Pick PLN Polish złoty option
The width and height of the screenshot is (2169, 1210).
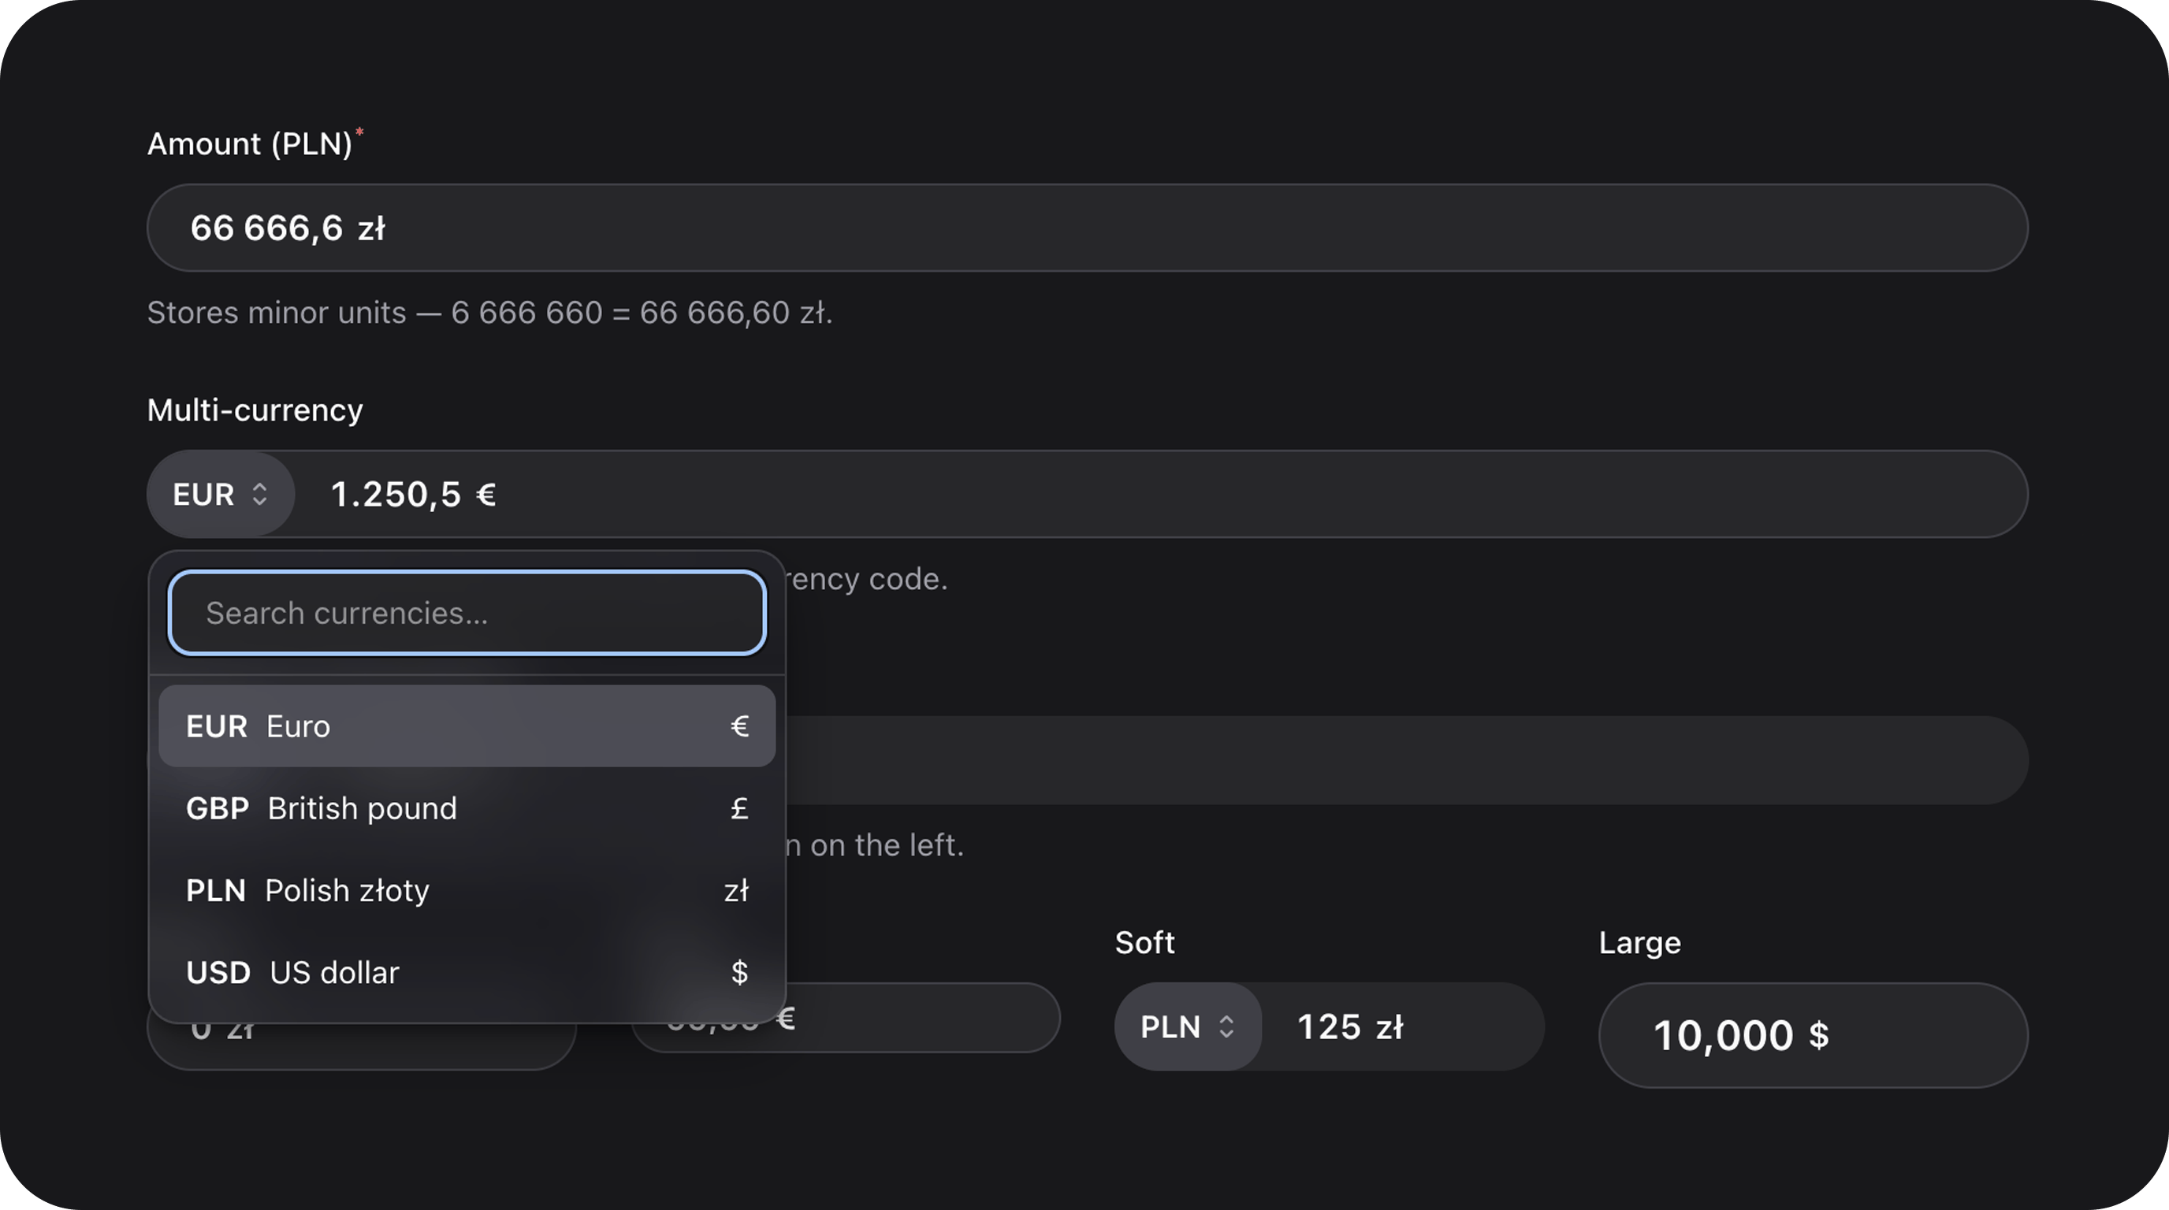(x=467, y=889)
